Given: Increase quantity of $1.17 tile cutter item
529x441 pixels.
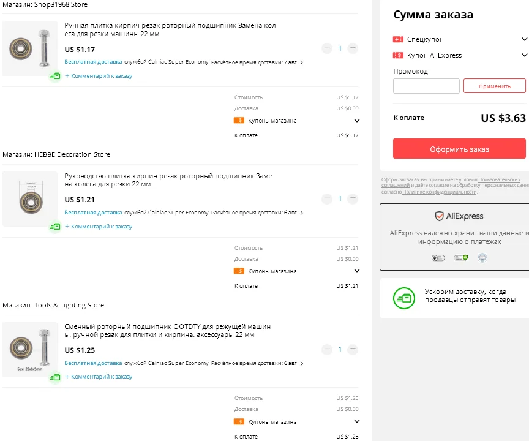Looking at the screenshot, I should [353, 48].
